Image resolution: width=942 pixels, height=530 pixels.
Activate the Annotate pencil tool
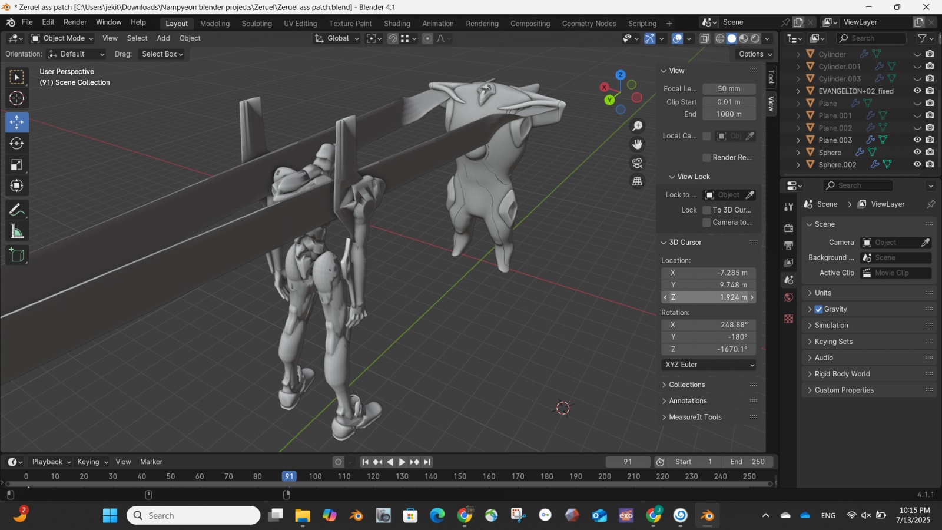tap(16, 210)
